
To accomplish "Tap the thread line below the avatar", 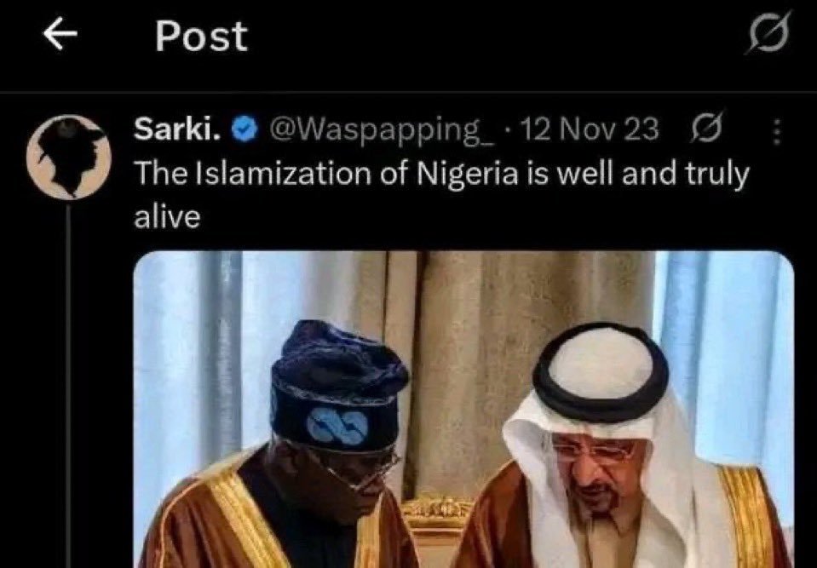I will (69, 385).
